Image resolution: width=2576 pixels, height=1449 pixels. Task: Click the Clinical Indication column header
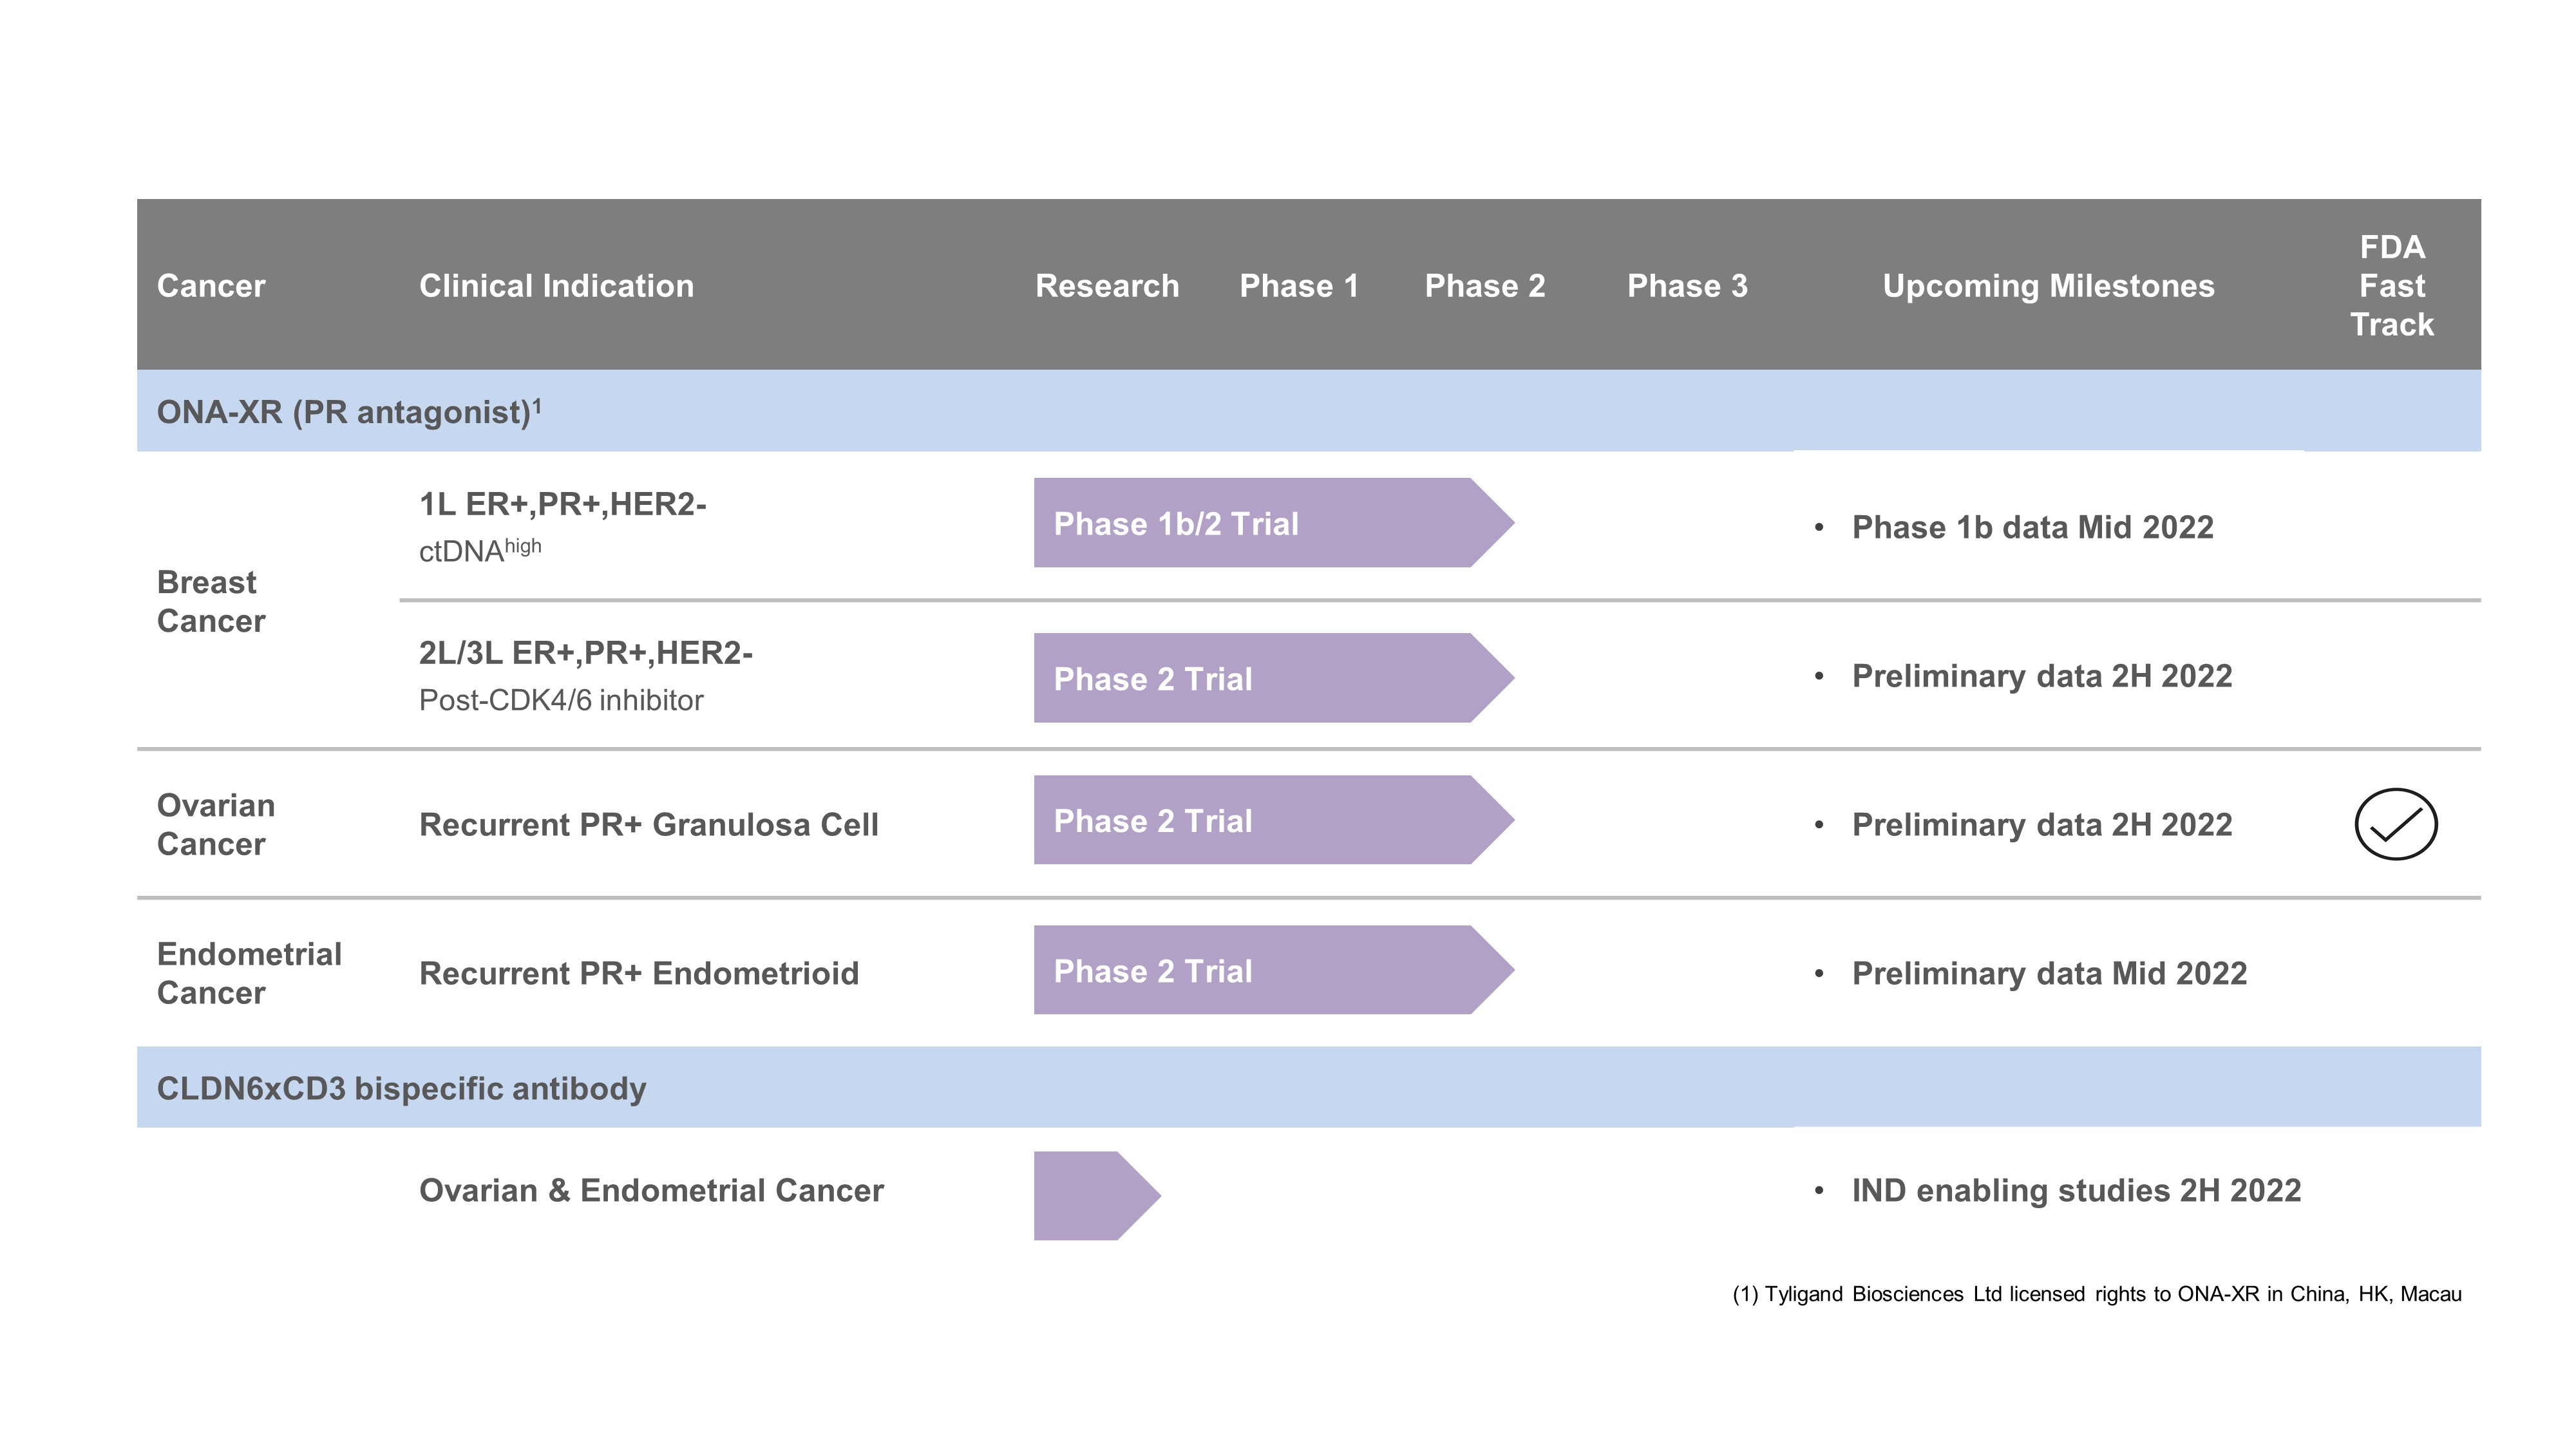pyautogui.click(x=556, y=286)
